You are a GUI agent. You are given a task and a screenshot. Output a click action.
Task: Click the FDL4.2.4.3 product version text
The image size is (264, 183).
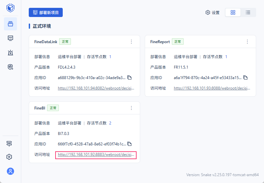pyautogui.click(x=67, y=67)
